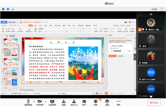Add a new slide with plus button
This screenshot has height=107, width=166.
click(x=10, y=90)
